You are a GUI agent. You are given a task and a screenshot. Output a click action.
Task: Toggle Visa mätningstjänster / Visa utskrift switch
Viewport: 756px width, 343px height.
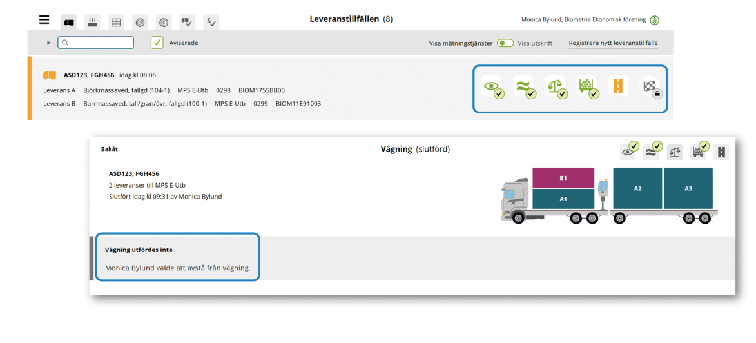pos(505,43)
